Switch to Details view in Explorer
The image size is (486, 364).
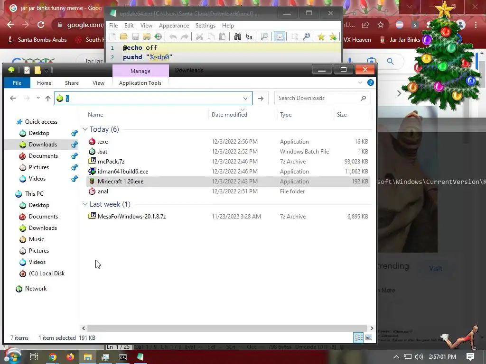pos(358,337)
